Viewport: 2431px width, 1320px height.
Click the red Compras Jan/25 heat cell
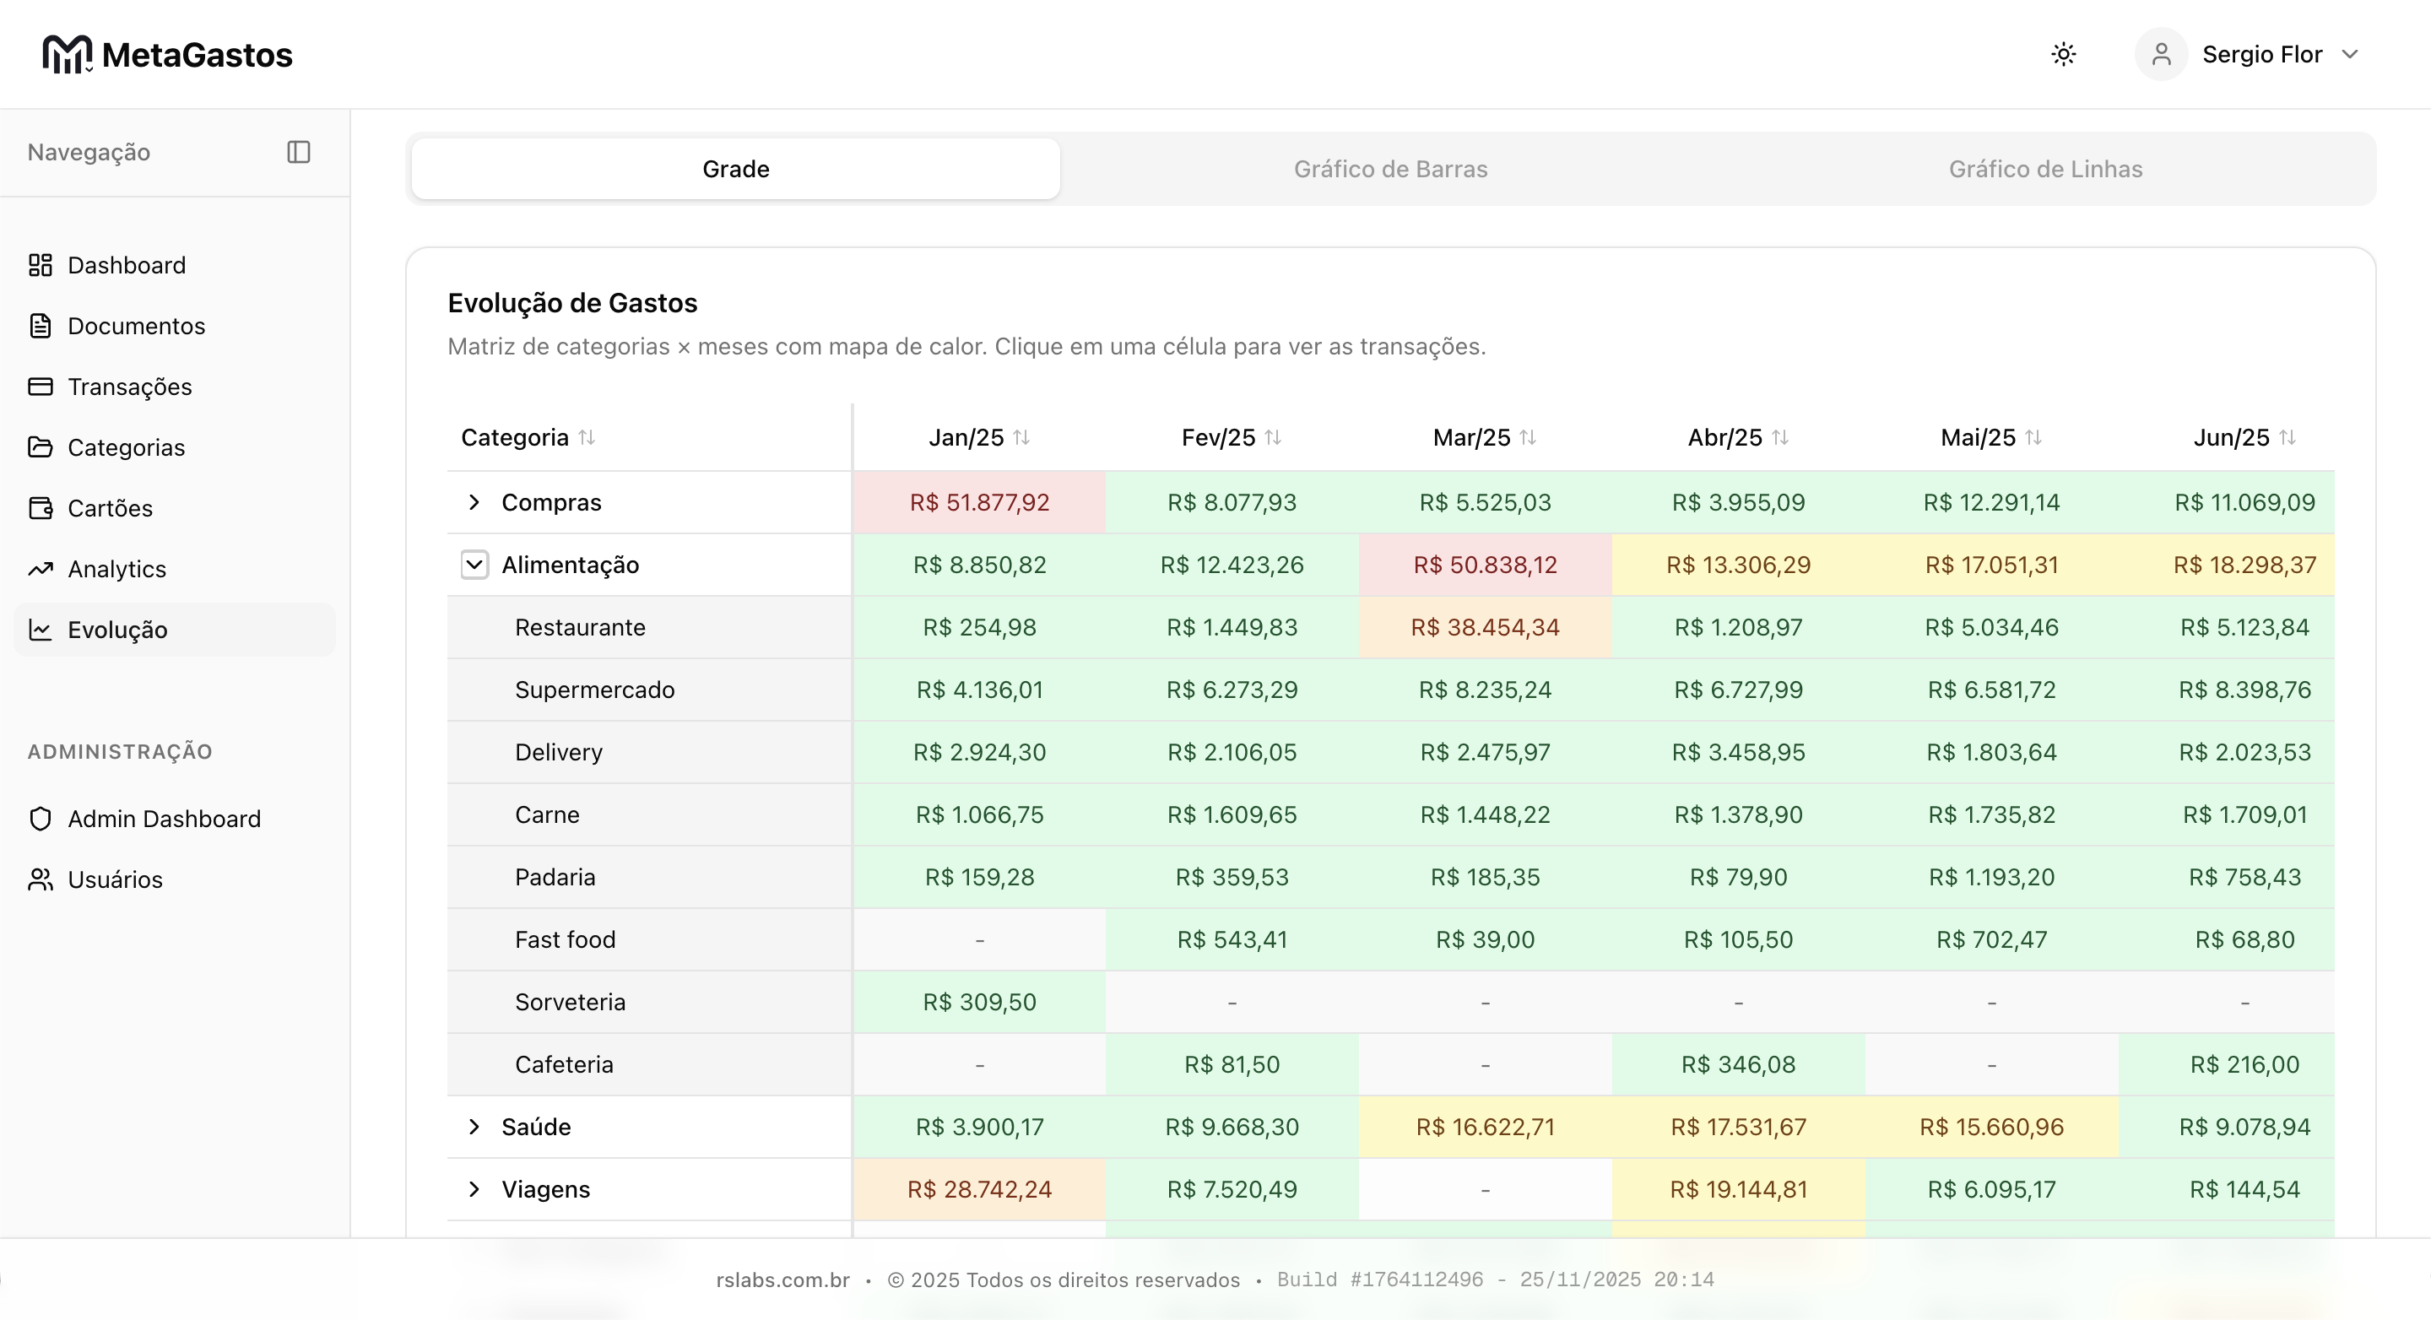click(x=978, y=502)
